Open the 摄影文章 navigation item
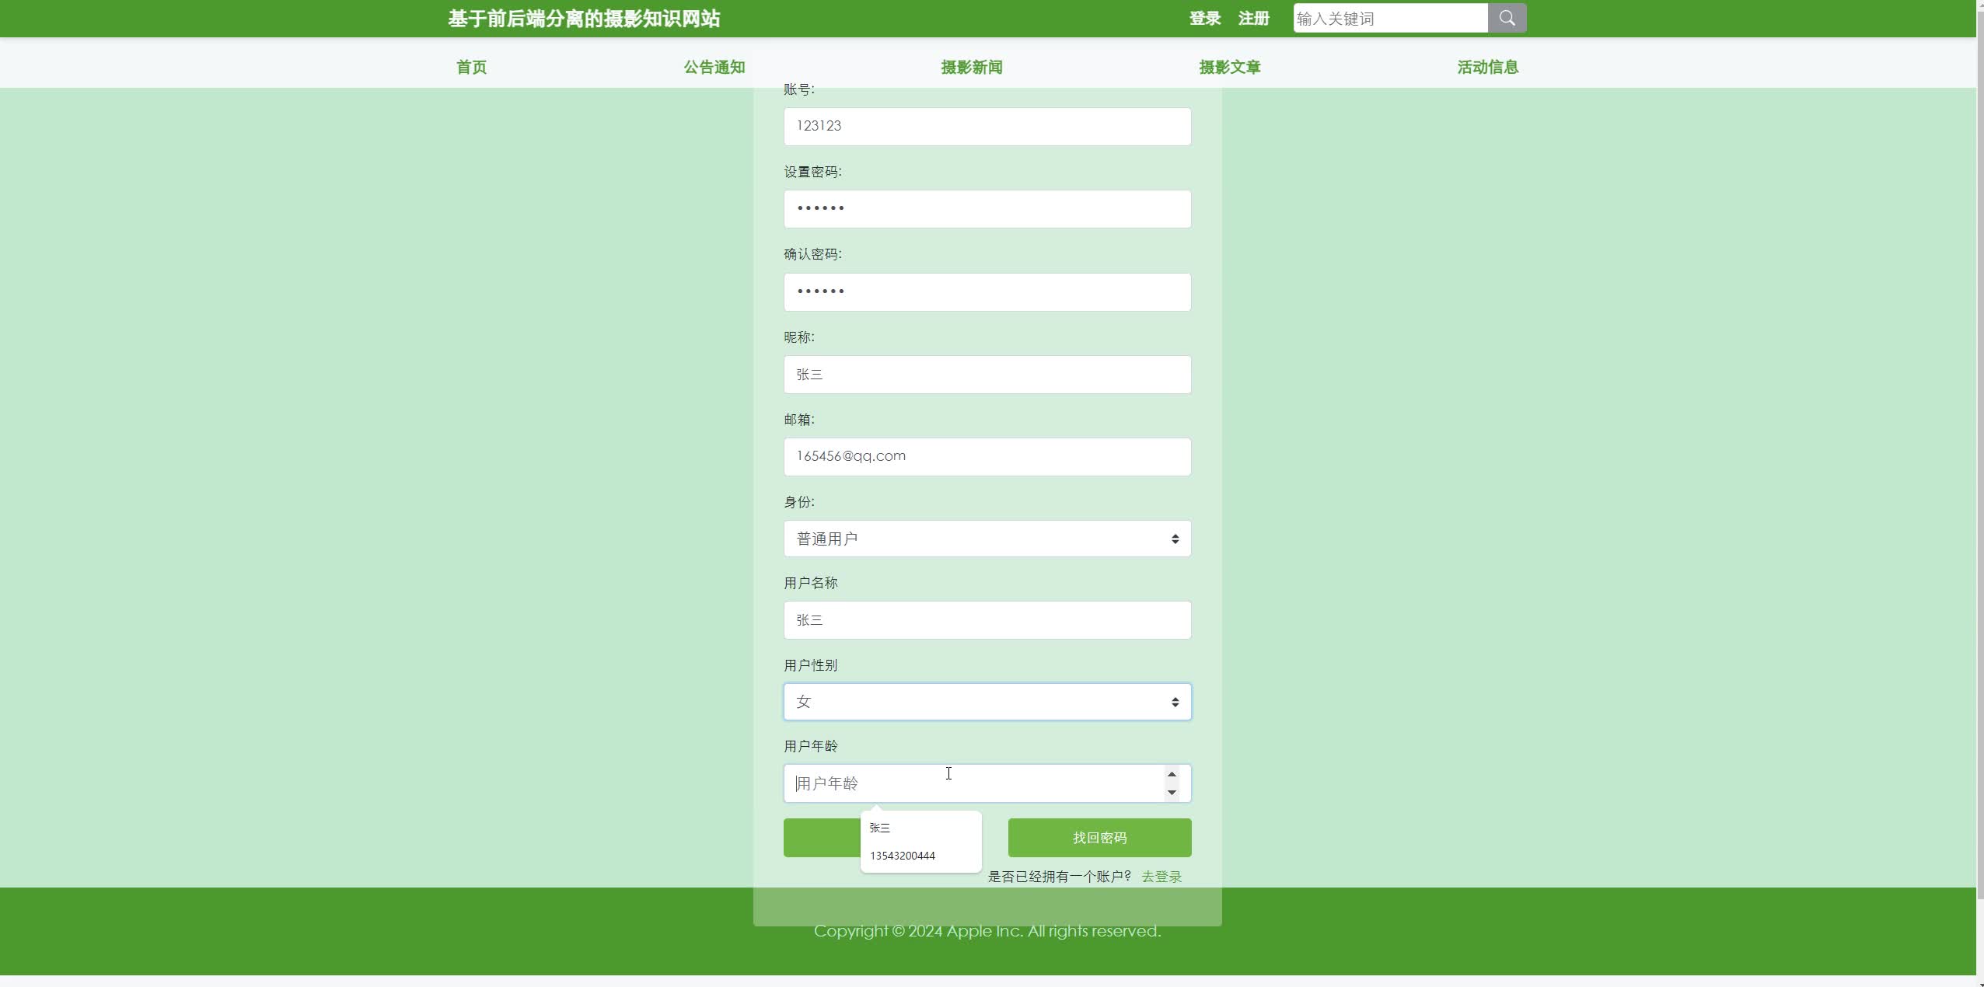The height and width of the screenshot is (987, 1984). point(1229,67)
